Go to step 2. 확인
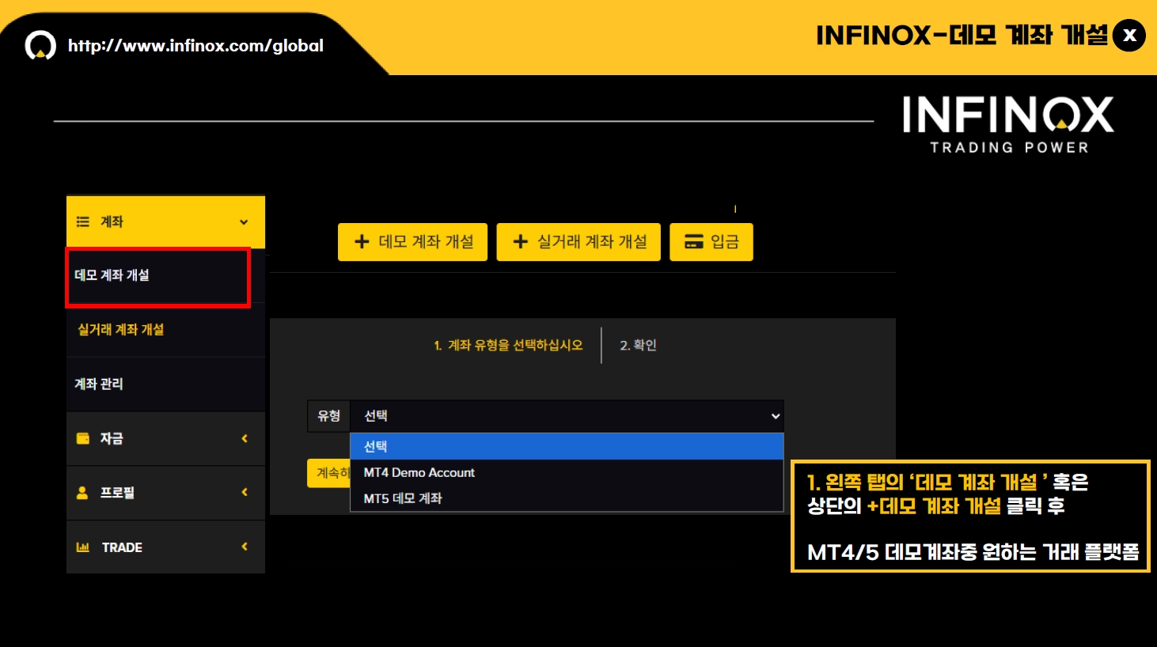The width and height of the screenshot is (1157, 647). 638,346
